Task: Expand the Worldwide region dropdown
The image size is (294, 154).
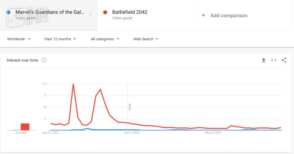Action: click(x=19, y=39)
